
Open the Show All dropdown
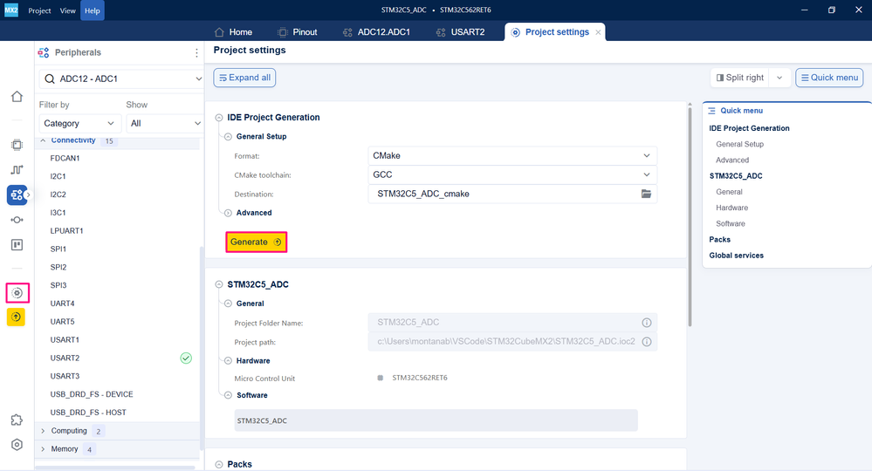tap(165, 123)
